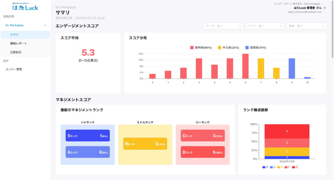Toggle 中立者(20%) legend entry
The image size is (334, 180).
click(228, 48)
